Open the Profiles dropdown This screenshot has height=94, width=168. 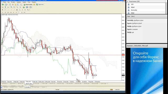coord(6,5)
